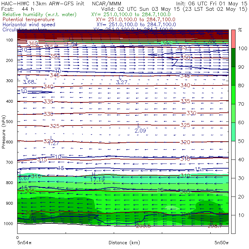Click the 'Pressure (hPa)' vertical axis label
Viewport: 249px width, 249px height.
(x=3, y=132)
